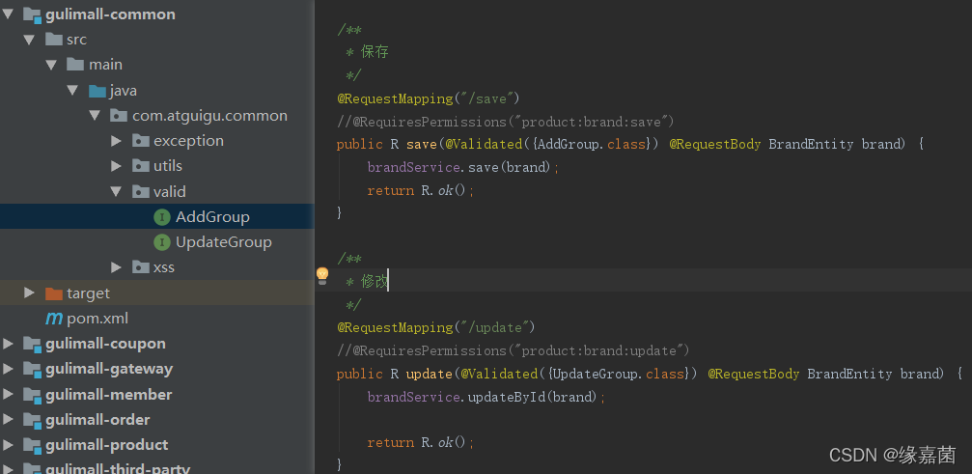Expand the utils package arrow

[x=116, y=166]
